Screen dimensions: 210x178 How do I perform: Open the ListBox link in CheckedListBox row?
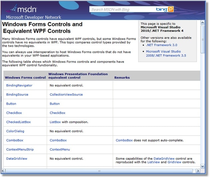pos(55,122)
